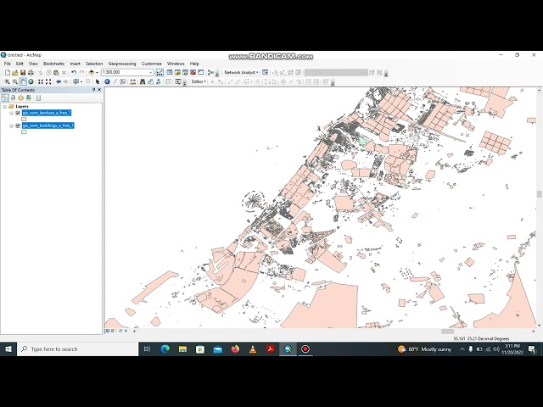Undo the last action

[74, 72]
